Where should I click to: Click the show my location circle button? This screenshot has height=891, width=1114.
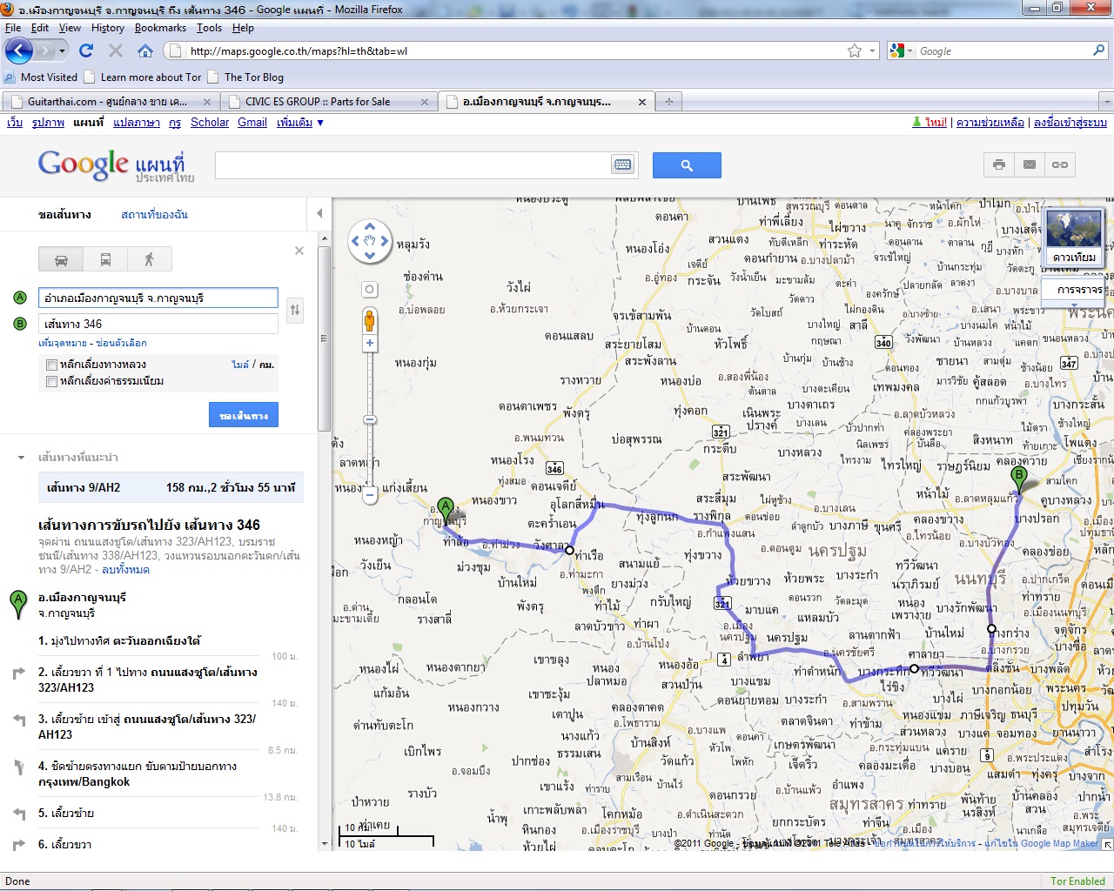tap(370, 289)
